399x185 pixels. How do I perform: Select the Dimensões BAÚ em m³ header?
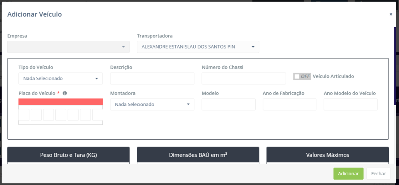(x=198, y=155)
